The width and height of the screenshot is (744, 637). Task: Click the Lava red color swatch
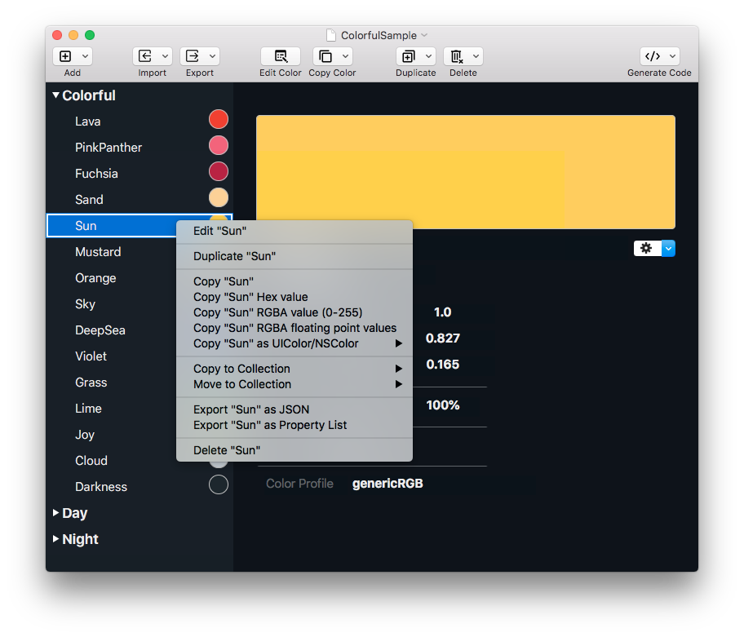click(x=218, y=118)
